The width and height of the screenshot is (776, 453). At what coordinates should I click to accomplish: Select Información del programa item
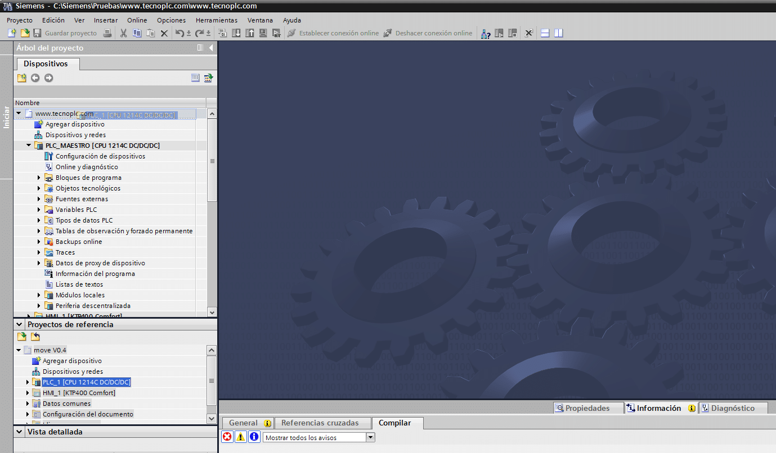[x=95, y=274]
